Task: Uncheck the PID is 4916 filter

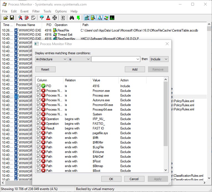Action: [38, 86]
